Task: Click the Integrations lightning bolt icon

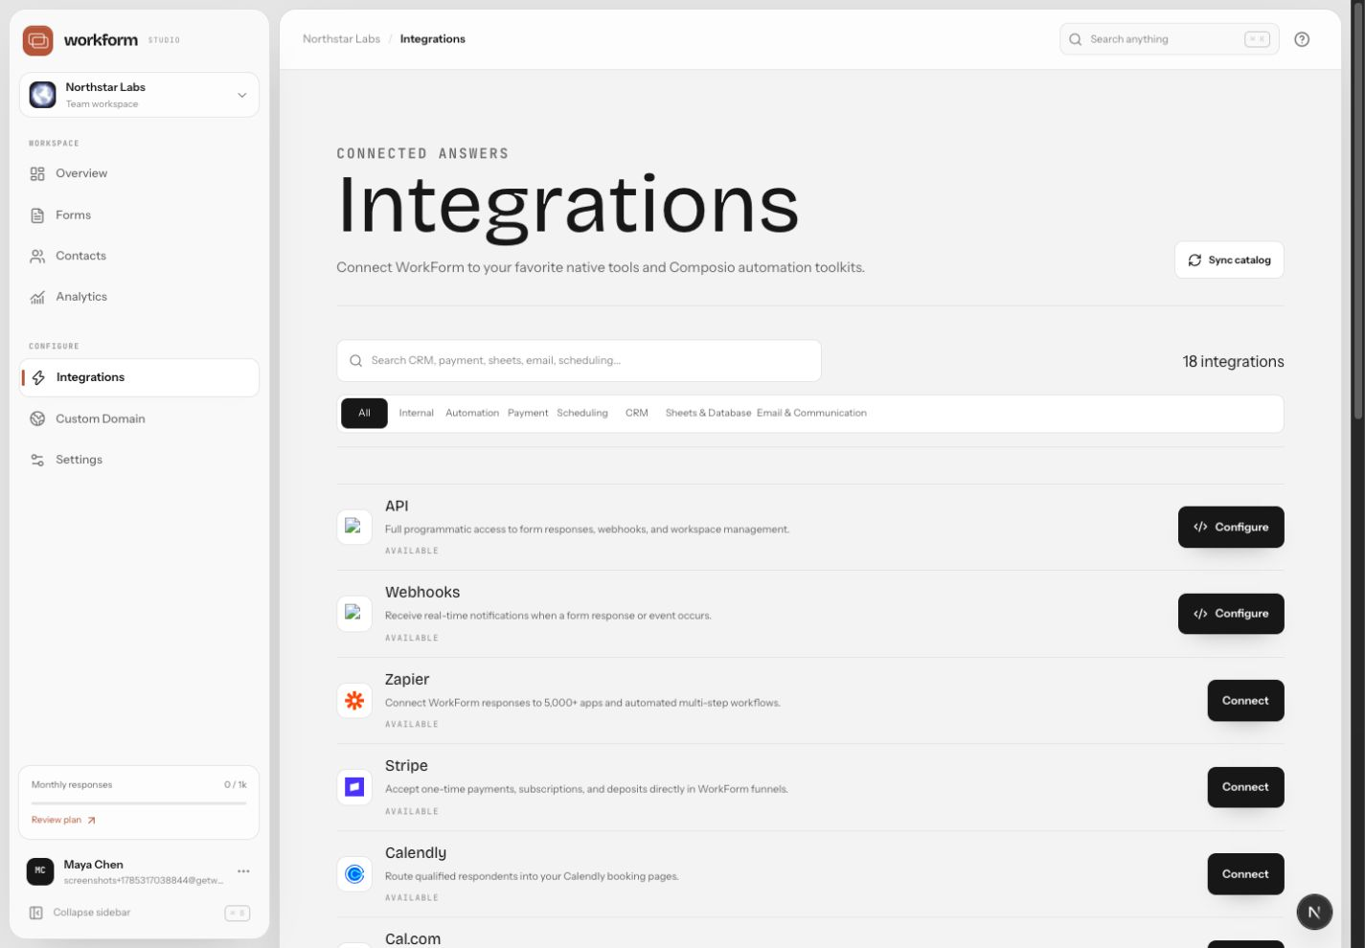Action: tap(38, 377)
